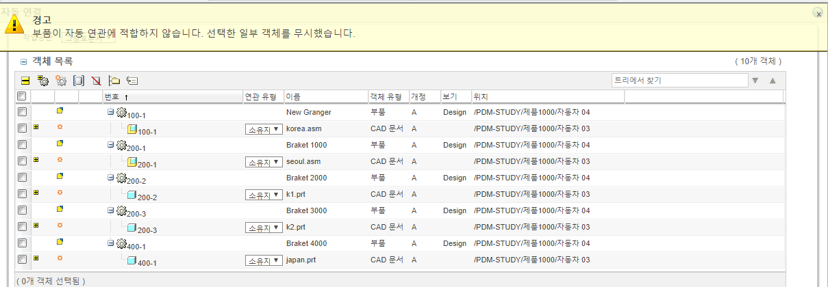This screenshot has height=287, width=828.
Task: Collapse the 200-1 part tree node
Action: (x=111, y=146)
